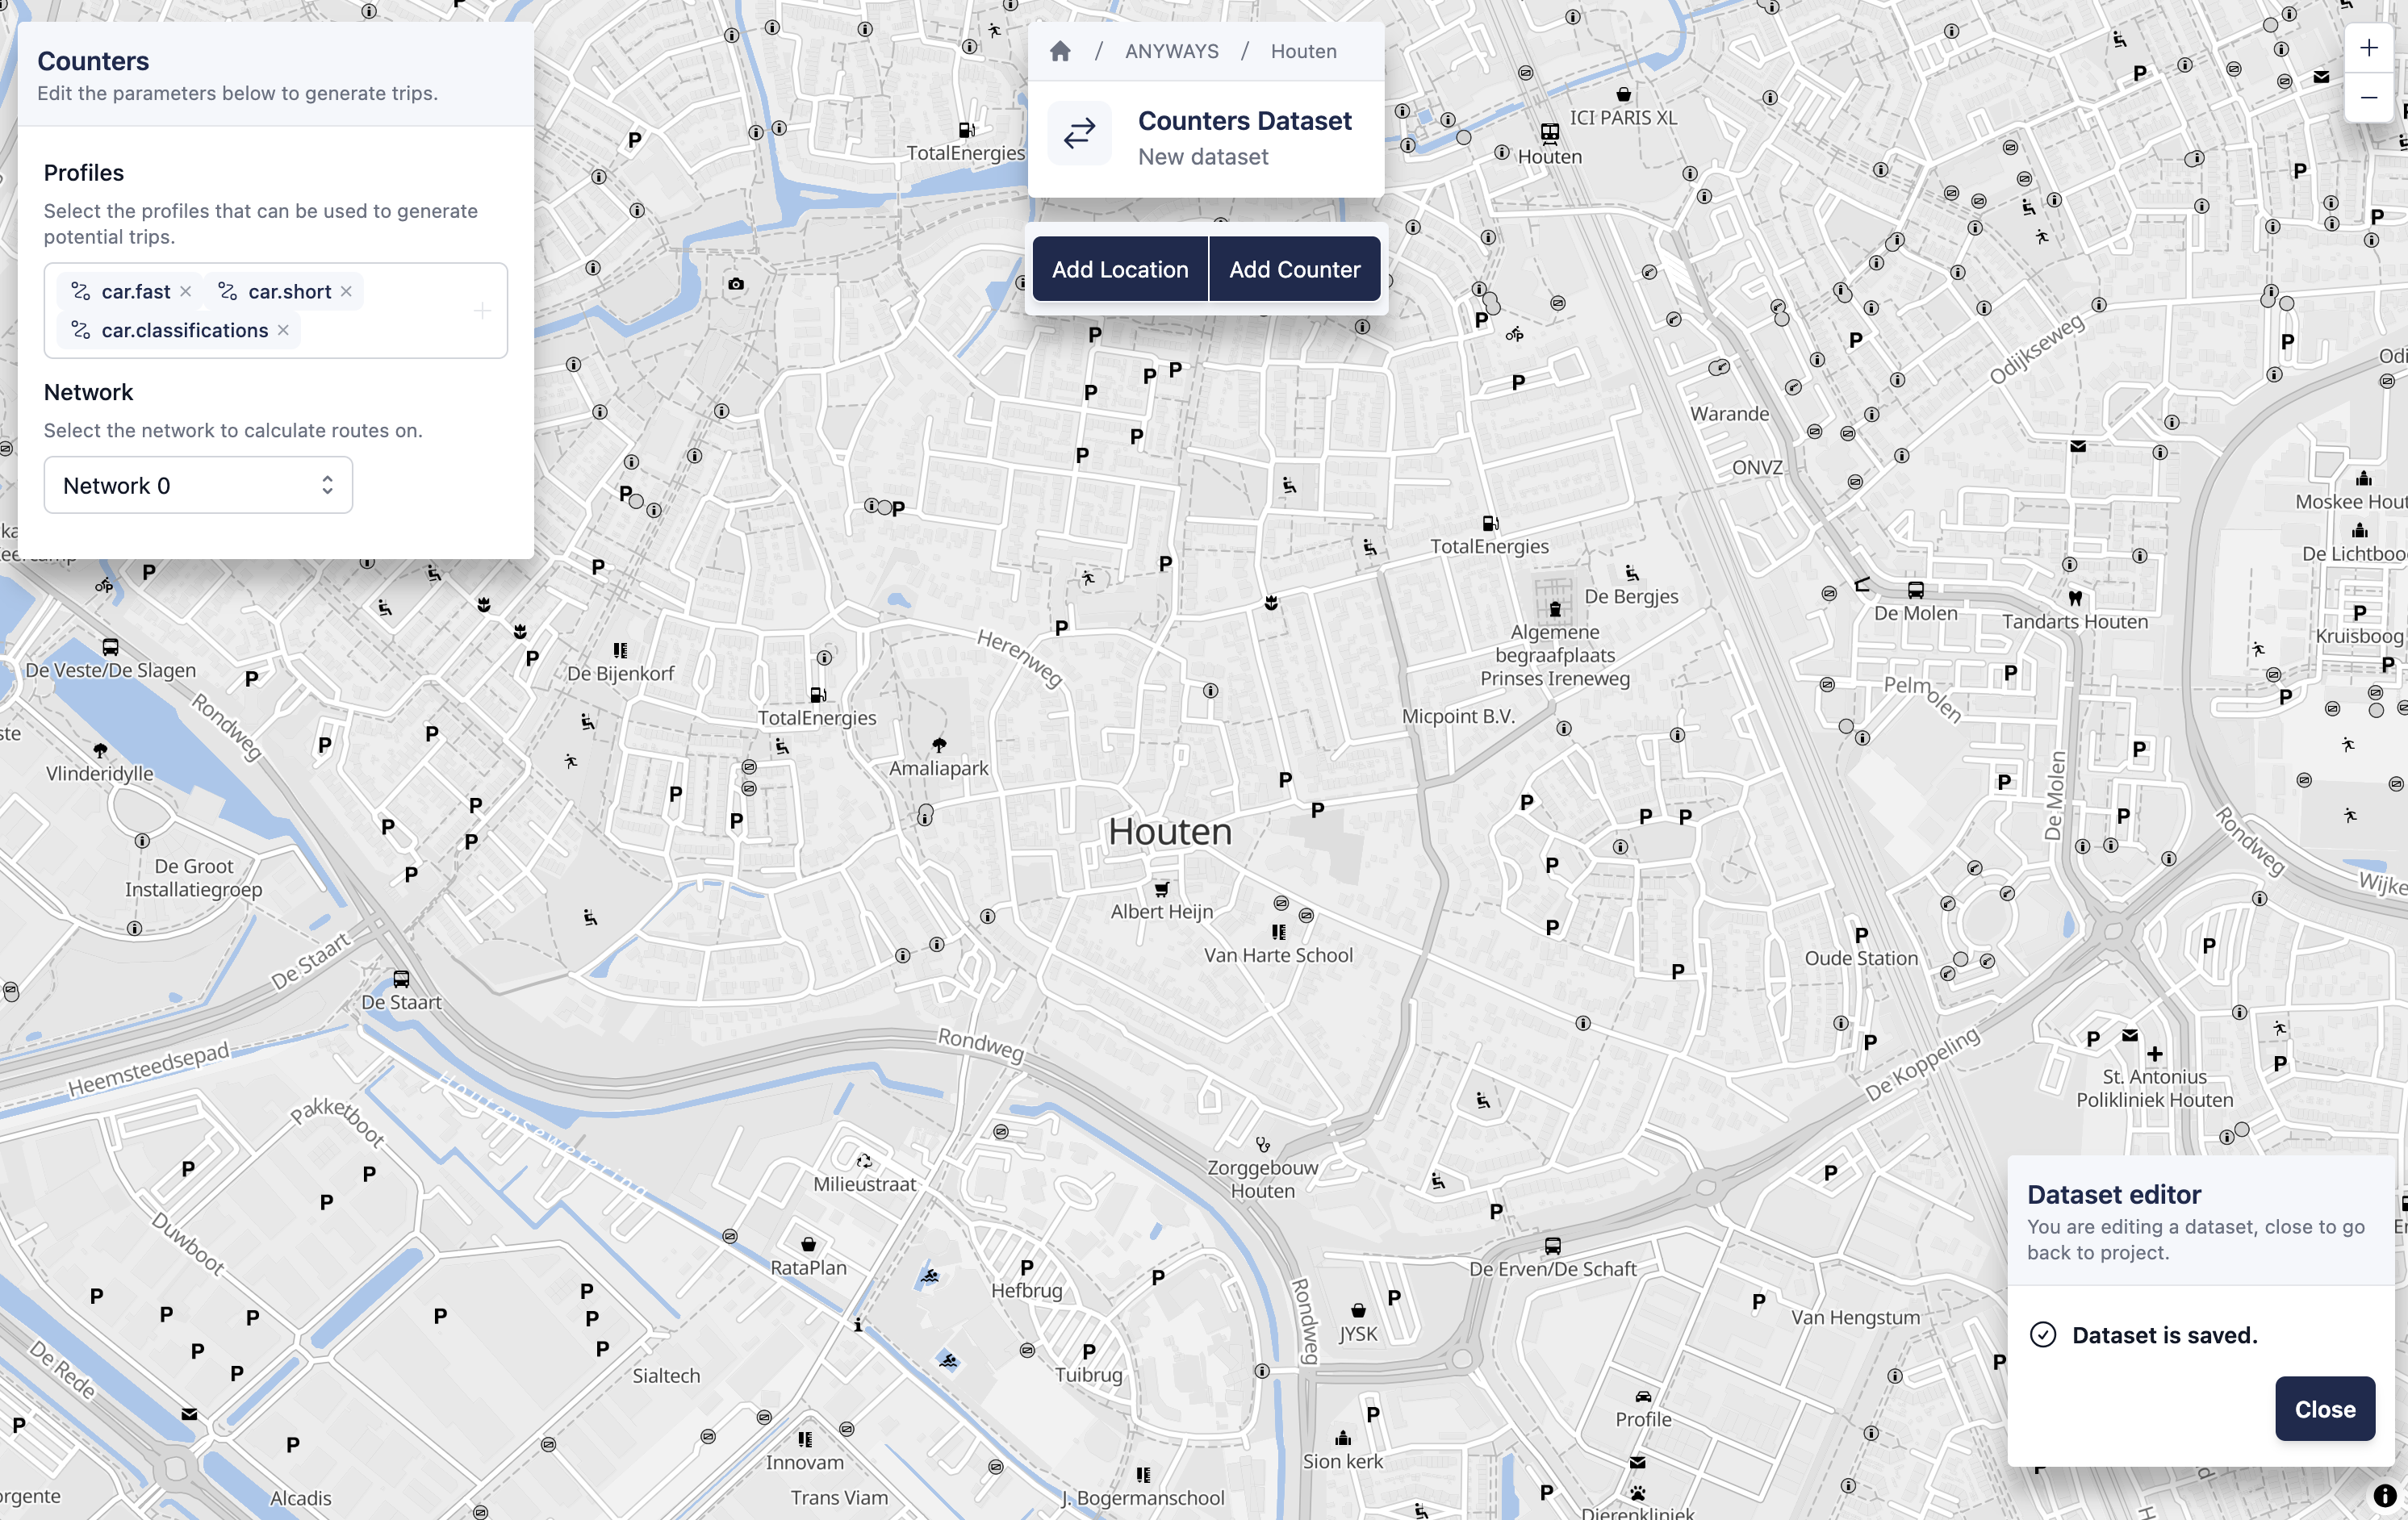Click the Dataset is saved notification
The width and height of the screenshot is (2408, 1520).
point(2164,1334)
